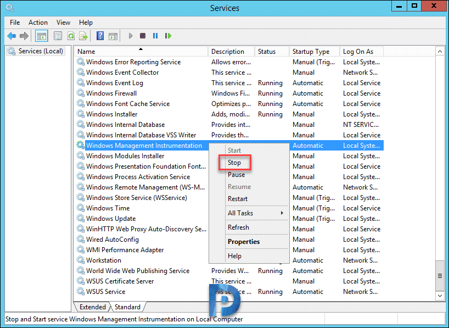Select Windows Store Service (WSService)

tap(137, 198)
